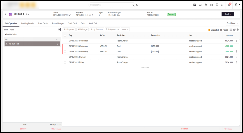Click reference number NEELU37
The width and height of the screenshot is (243, 133).
(x=103, y=52)
